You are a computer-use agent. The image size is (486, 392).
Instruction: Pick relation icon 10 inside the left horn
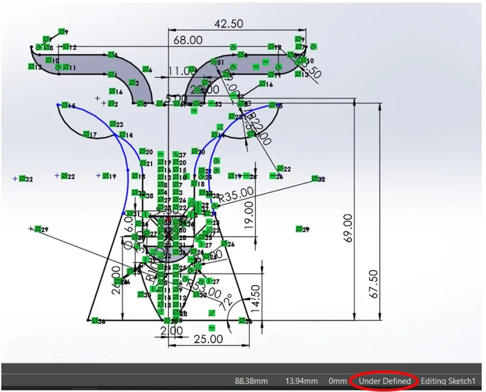point(49,60)
